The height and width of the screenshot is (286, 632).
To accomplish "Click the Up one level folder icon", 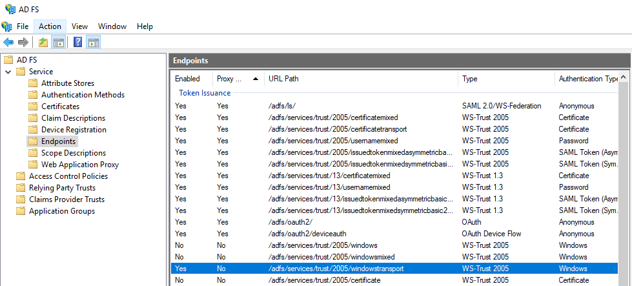I will point(43,42).
